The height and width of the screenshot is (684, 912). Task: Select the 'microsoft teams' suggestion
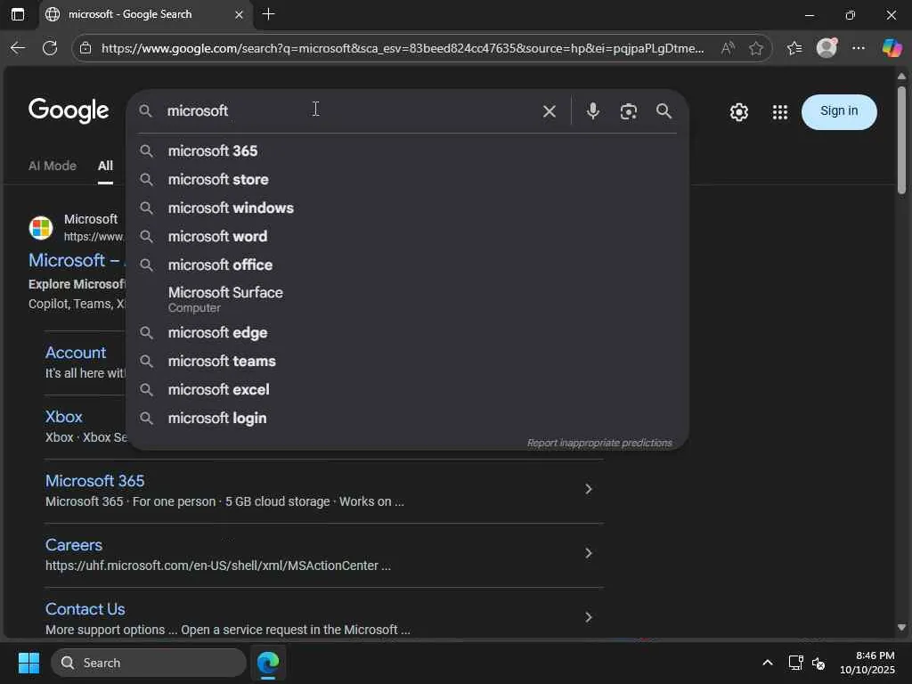[x=407, y=362]
